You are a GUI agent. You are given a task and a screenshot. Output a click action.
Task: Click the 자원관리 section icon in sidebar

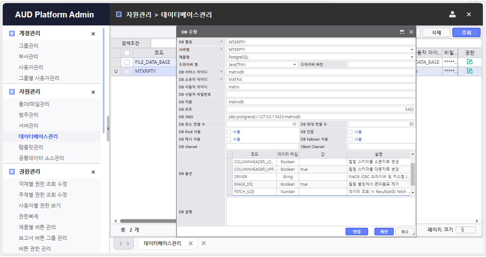[12, 92]
